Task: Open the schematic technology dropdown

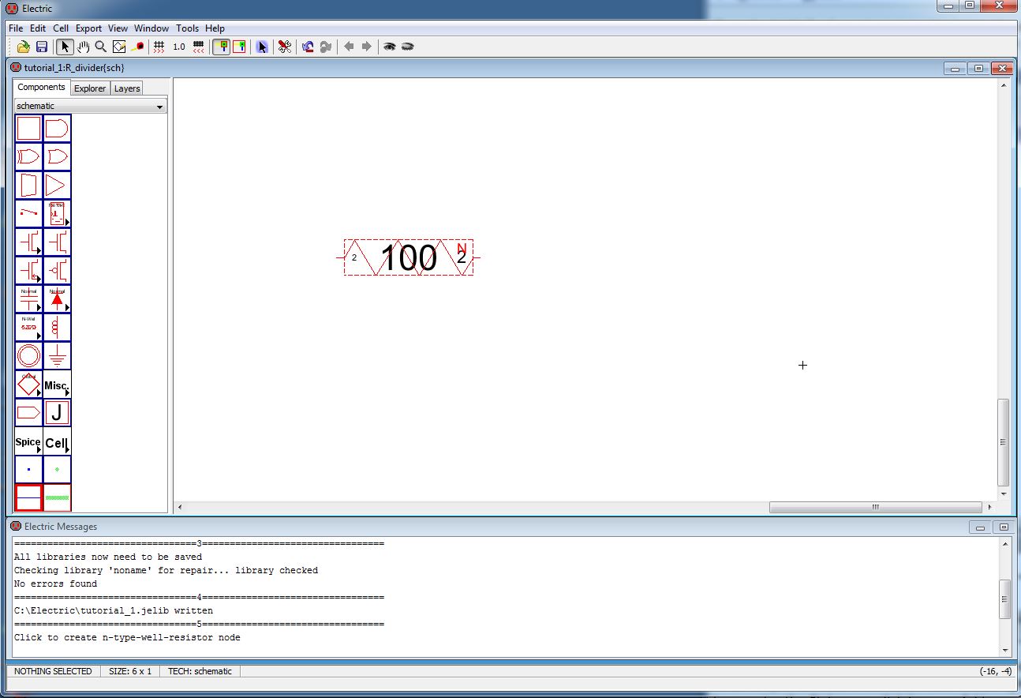Action: [90, 106]
